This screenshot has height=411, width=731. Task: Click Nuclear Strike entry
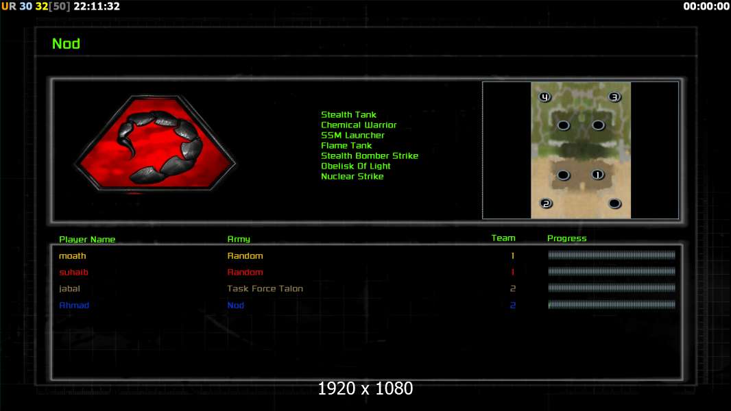tap(352, 176)
